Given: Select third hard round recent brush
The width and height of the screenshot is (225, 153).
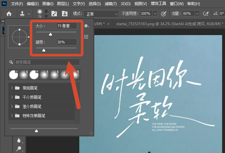Looking at the screenshot, I should coord(34,75).
